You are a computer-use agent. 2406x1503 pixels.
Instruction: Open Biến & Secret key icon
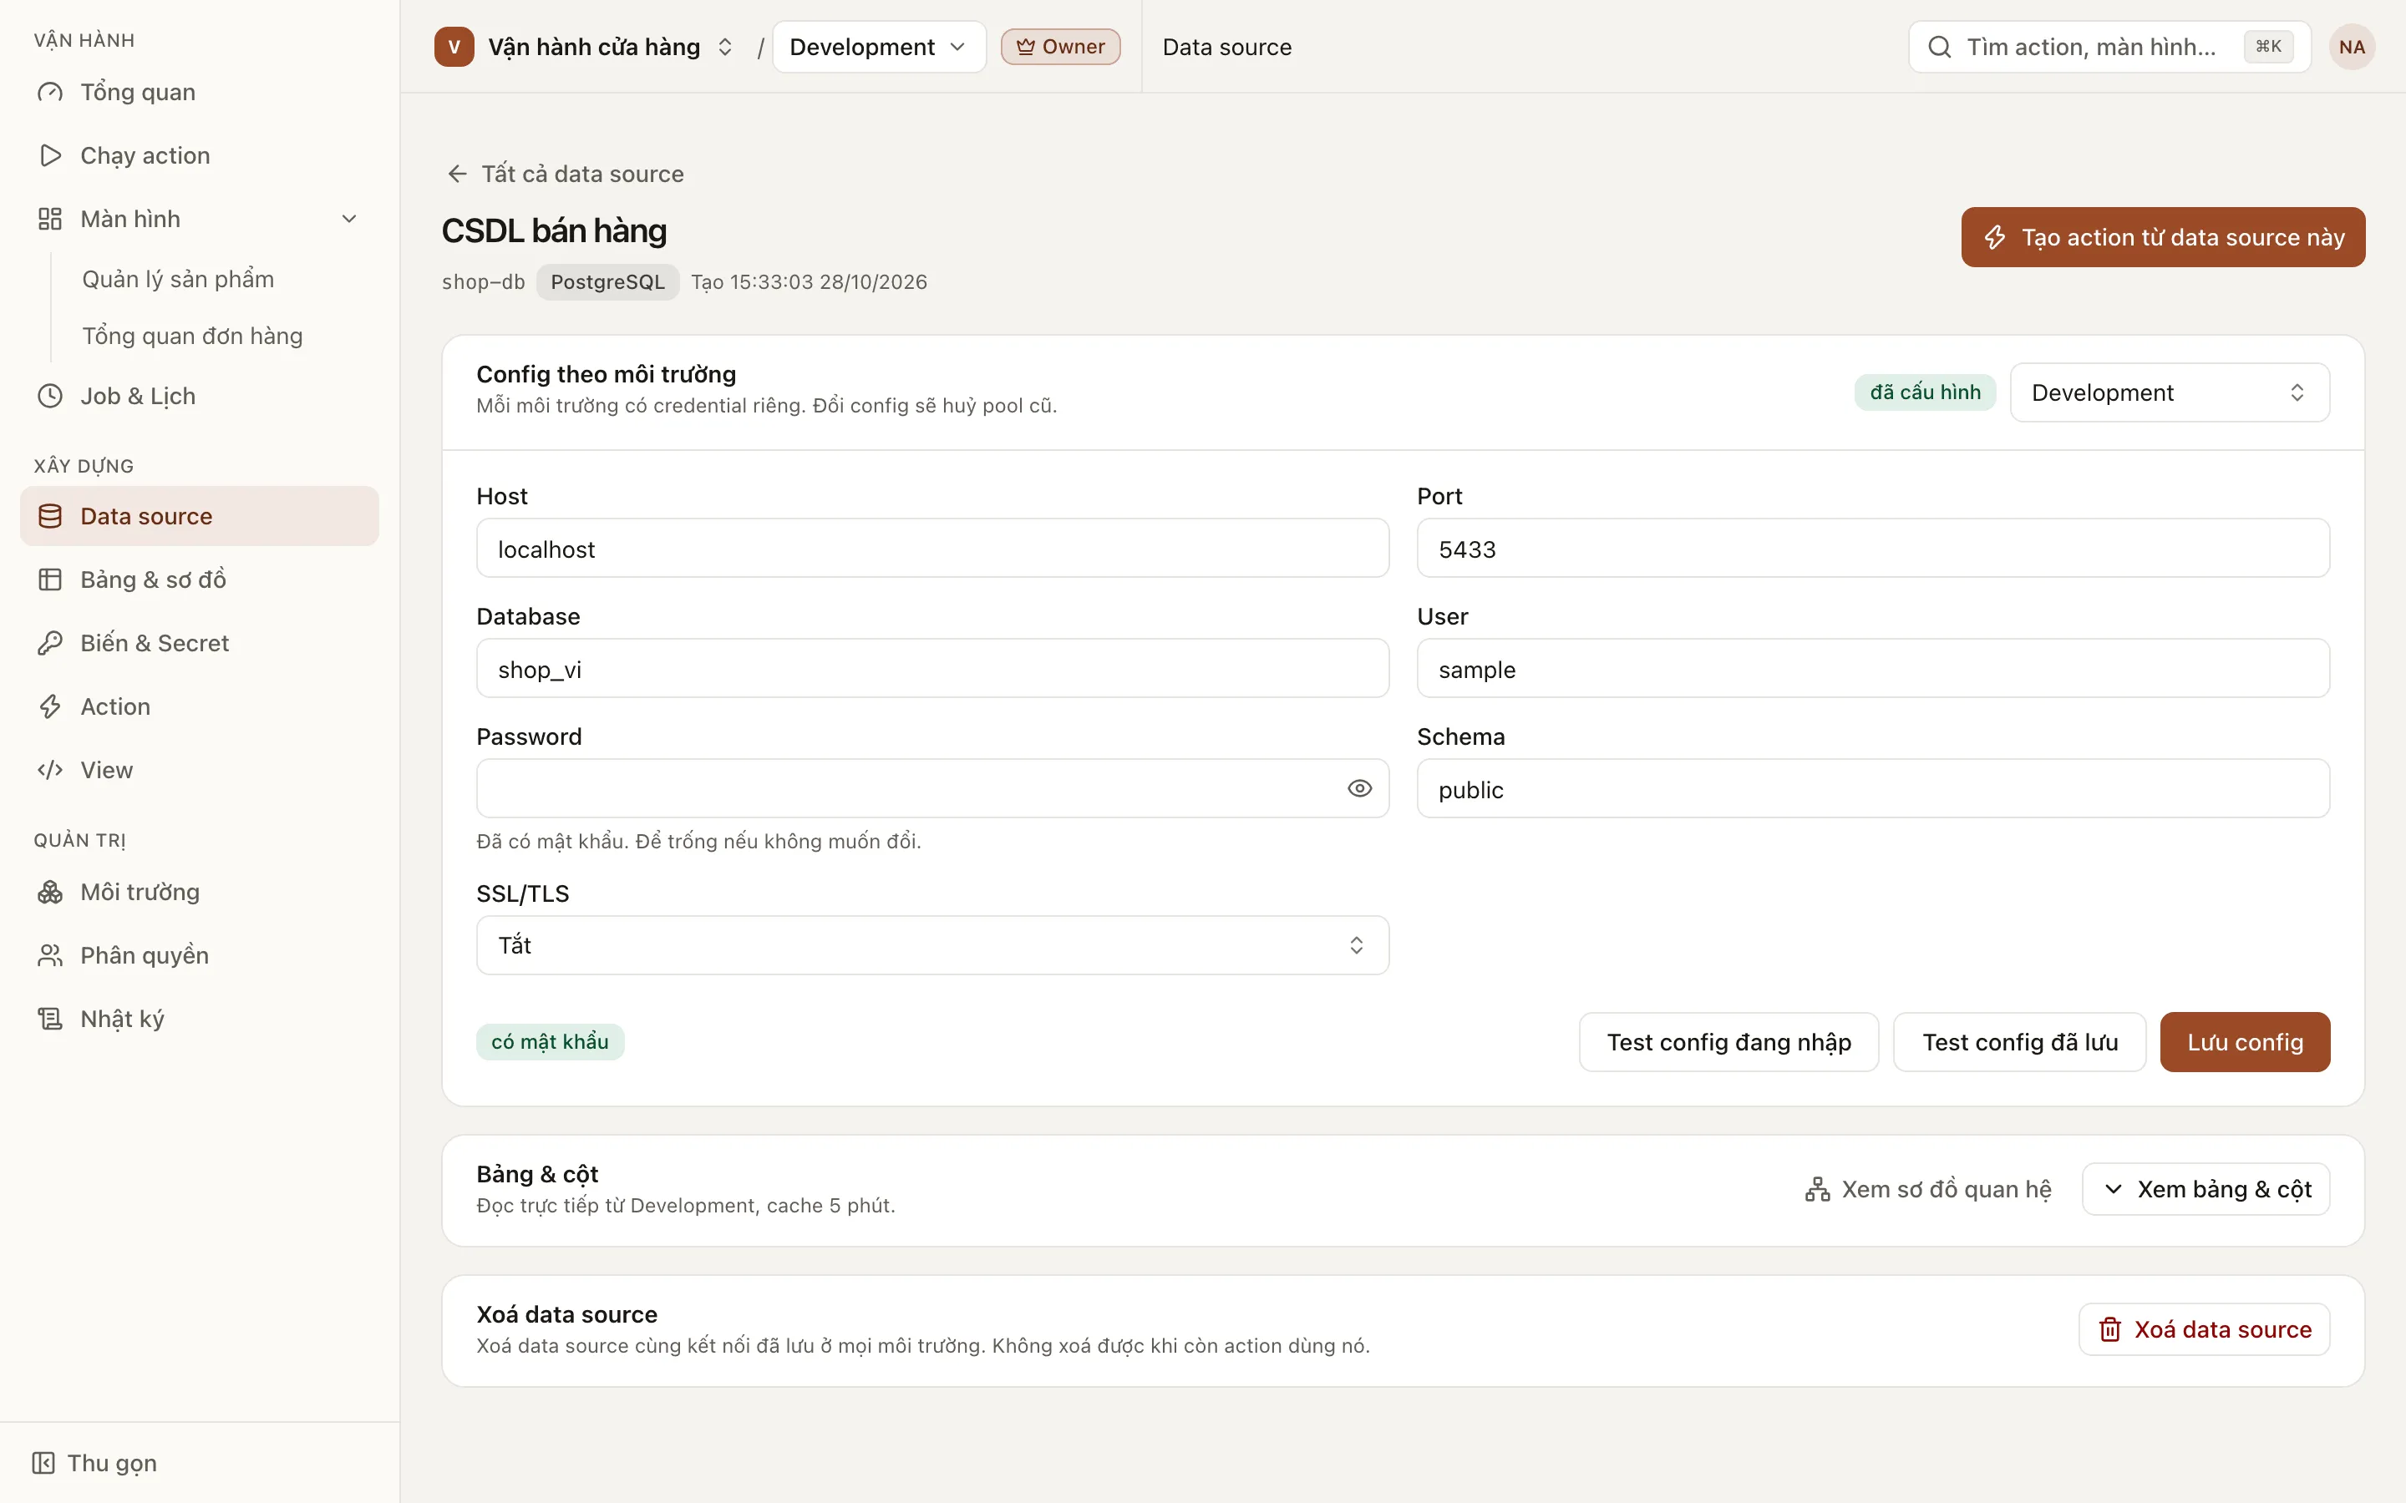[x=50, y=643]
